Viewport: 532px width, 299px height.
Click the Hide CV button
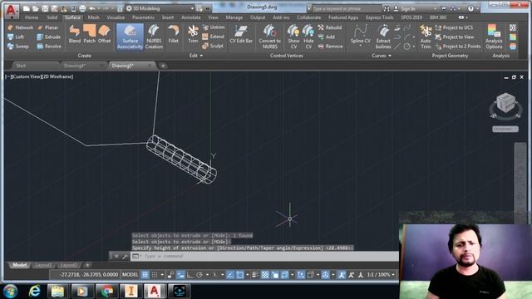pyautogui.click(x=308, y=37)
